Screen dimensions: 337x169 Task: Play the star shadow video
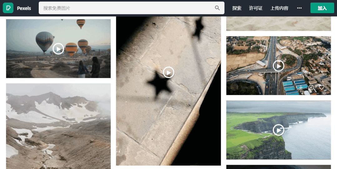(169, 72)
